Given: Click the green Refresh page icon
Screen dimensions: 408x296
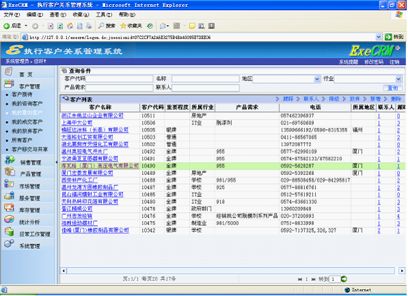Looking at the screenshot, I should coord(60,26).
